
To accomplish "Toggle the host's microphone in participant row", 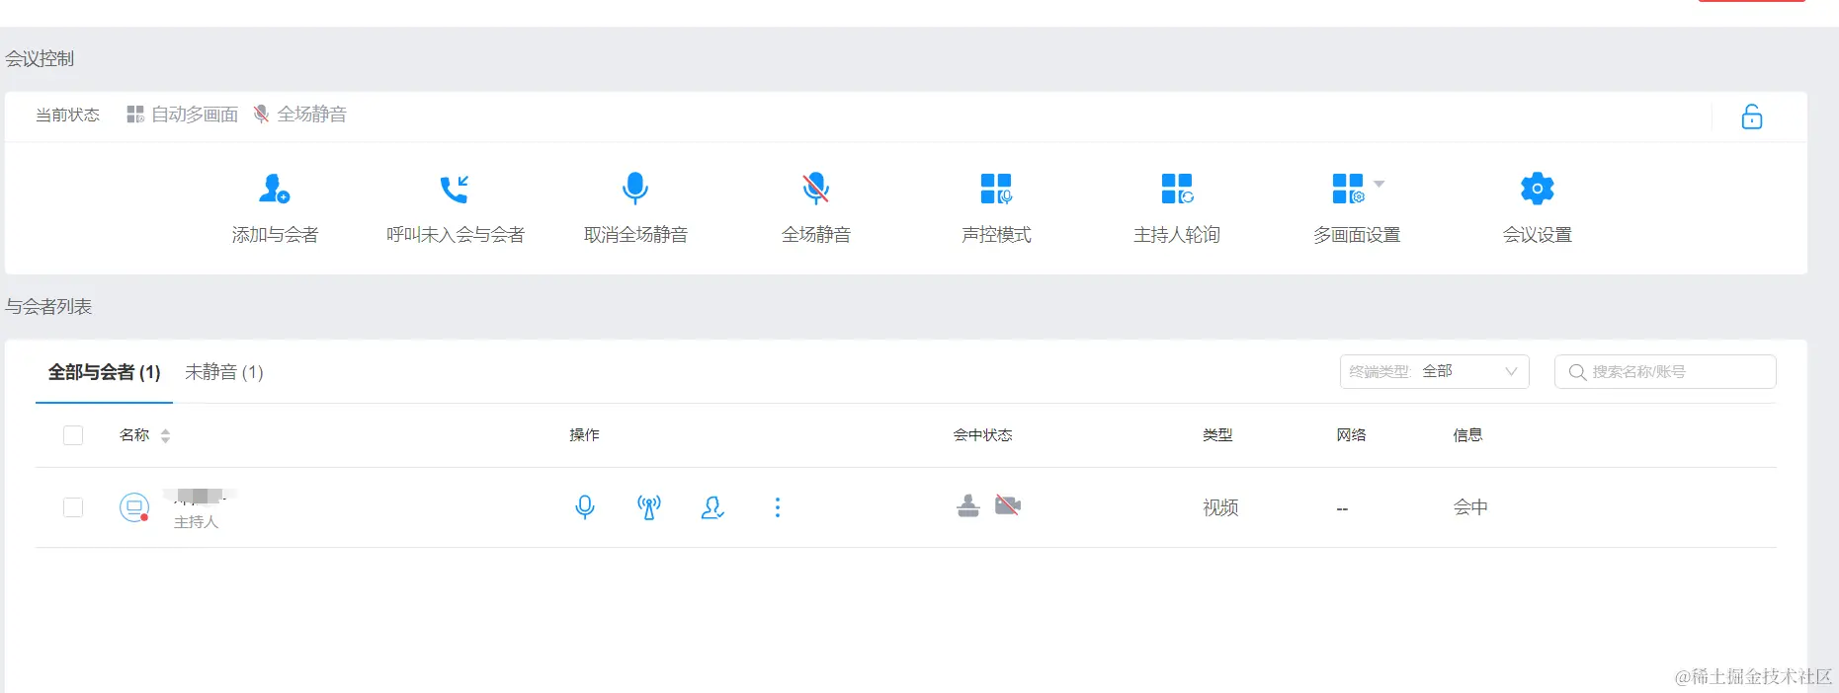I will [585, 507].
